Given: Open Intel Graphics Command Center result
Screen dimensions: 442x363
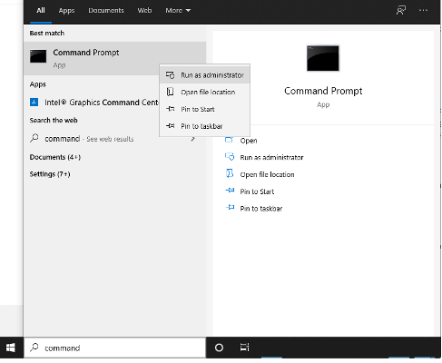Looking at the screenshot, I should click(94, 103).
